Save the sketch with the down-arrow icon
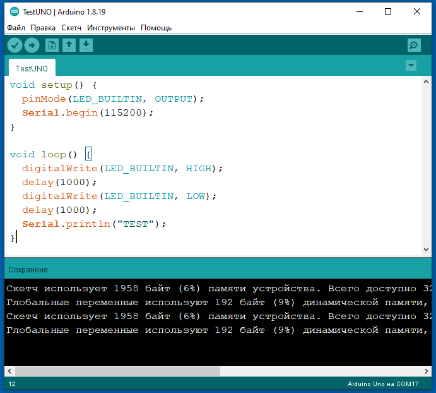Screen dimensions: 436x393 86,45
